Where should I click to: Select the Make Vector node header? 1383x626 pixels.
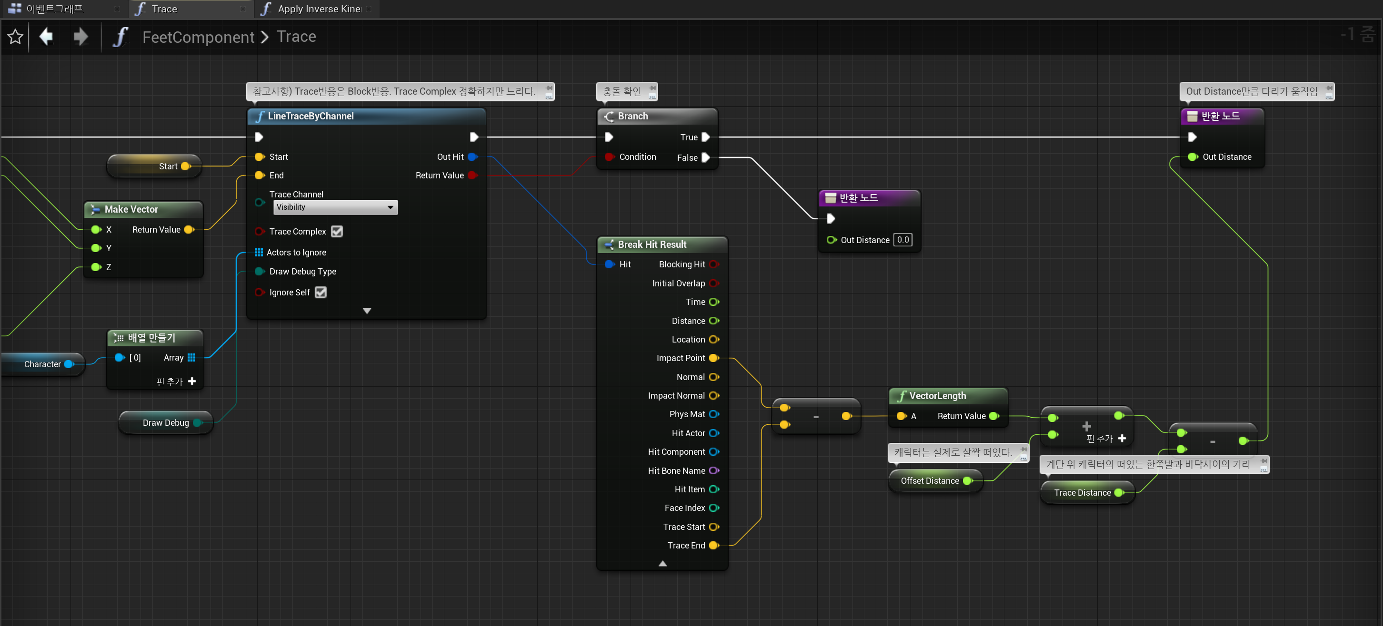coord(143,209)
